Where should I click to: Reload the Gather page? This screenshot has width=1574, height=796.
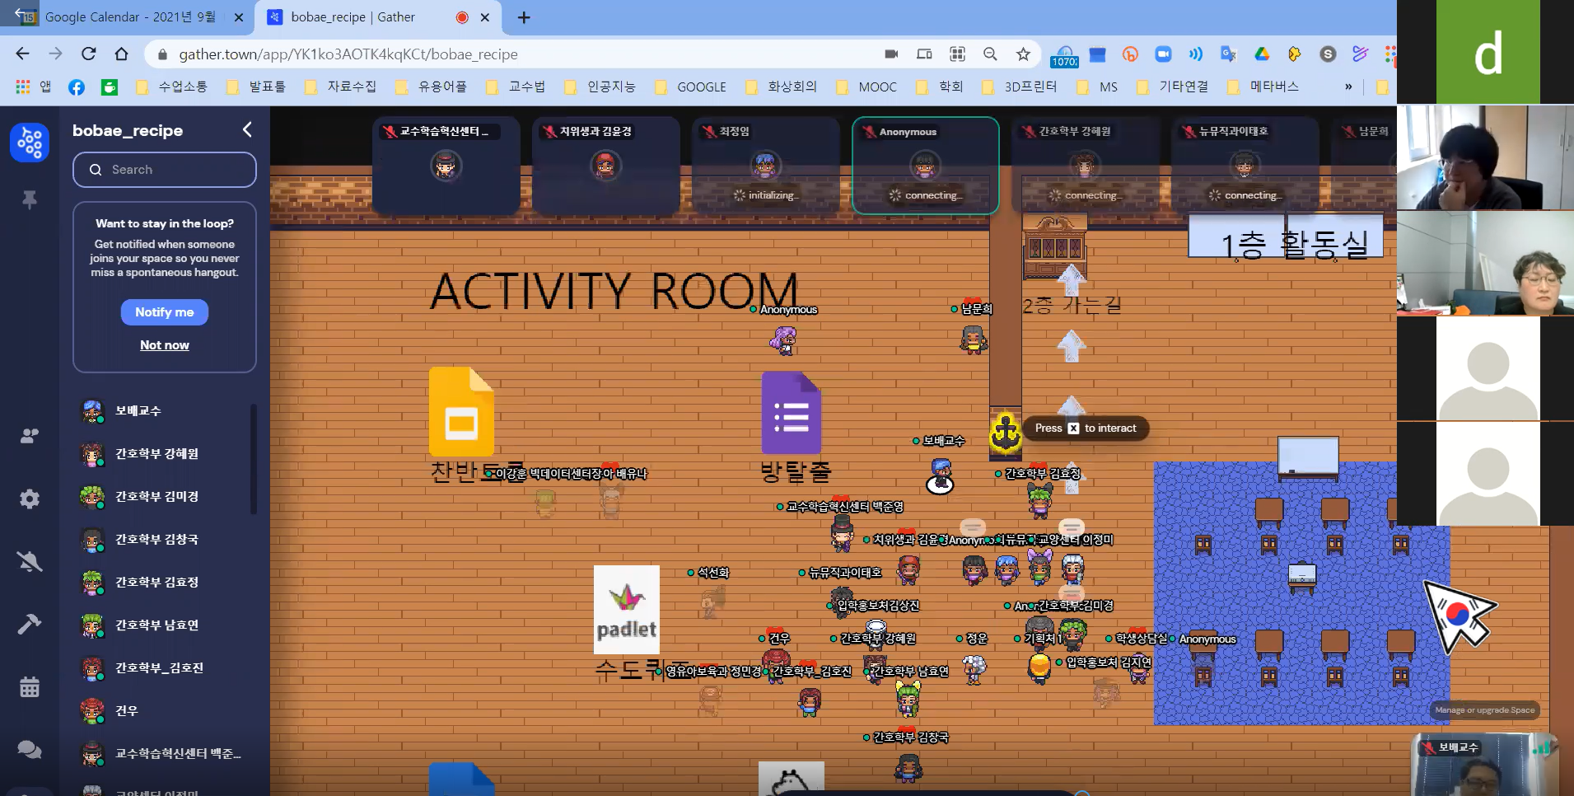(x=88, y=54)
